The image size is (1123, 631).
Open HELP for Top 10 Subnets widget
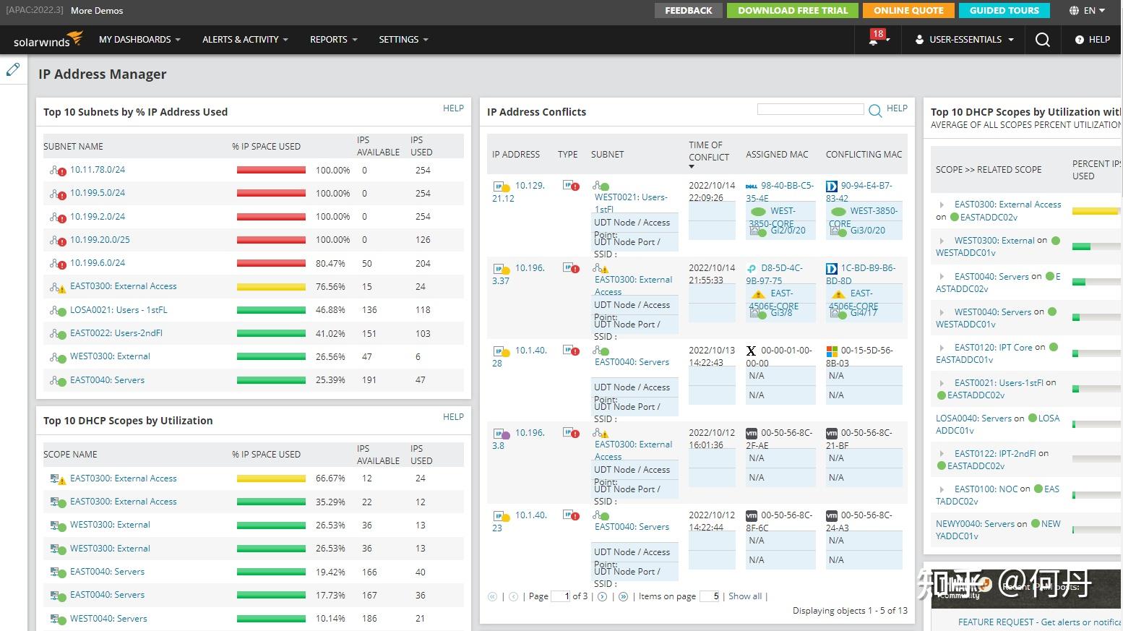click(453, 108)
